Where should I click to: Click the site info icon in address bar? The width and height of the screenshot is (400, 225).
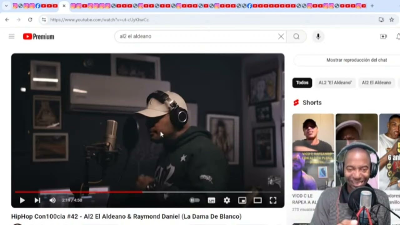coord(44,20)
